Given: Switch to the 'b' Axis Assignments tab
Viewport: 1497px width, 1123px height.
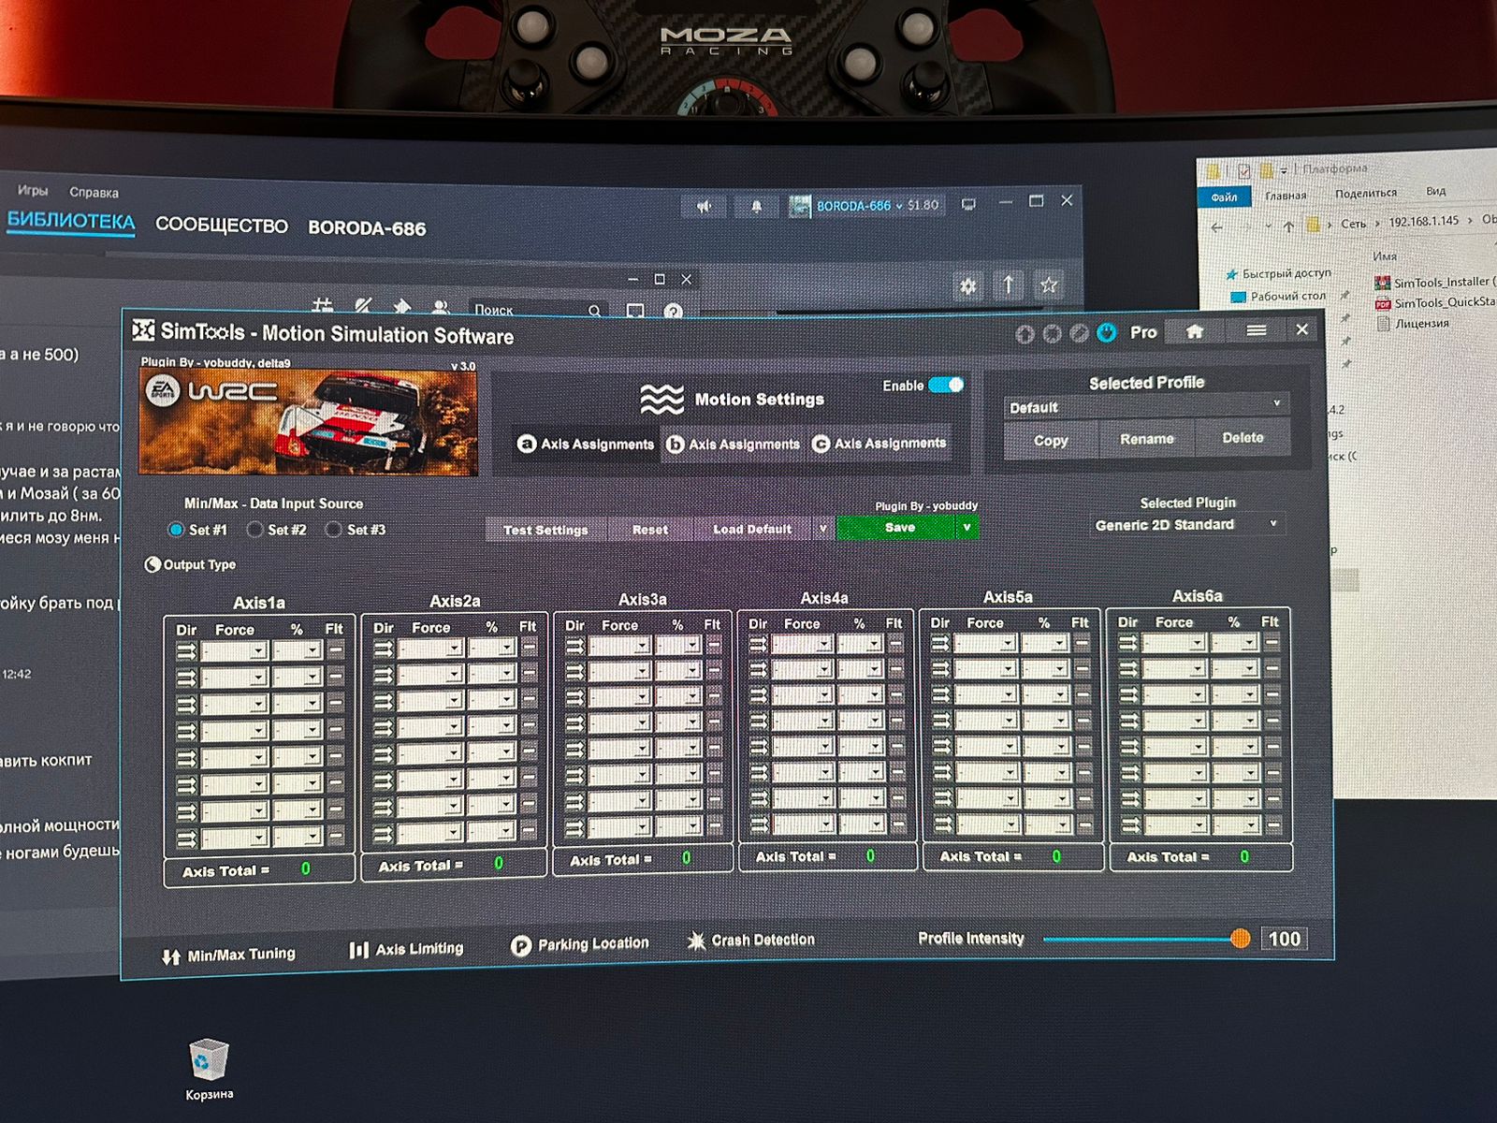Looking at the screenshot, I should point(733,444).
